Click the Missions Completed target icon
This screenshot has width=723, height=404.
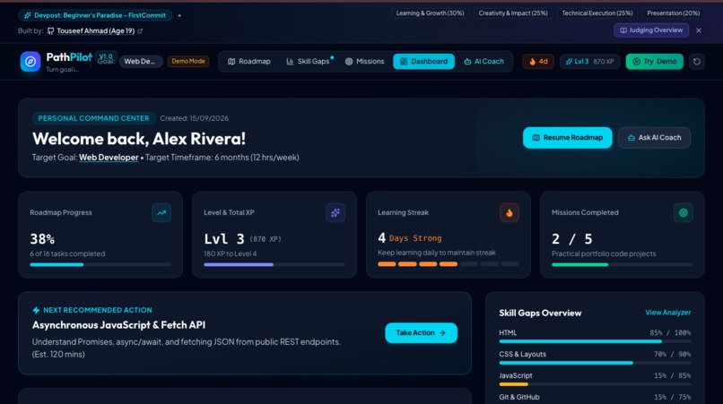[x=684, y=213]
